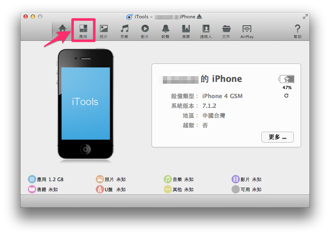Screen dimensions: 330x236
Task: Eject the iPhone using title bar icon
Action: tap(199, 16)
